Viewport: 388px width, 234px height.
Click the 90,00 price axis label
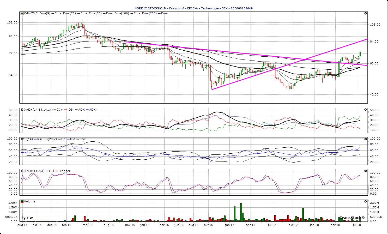click(13, 36)
